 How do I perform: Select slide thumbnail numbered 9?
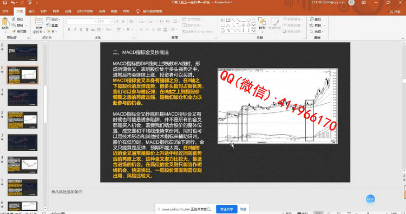tap(23, 52)
